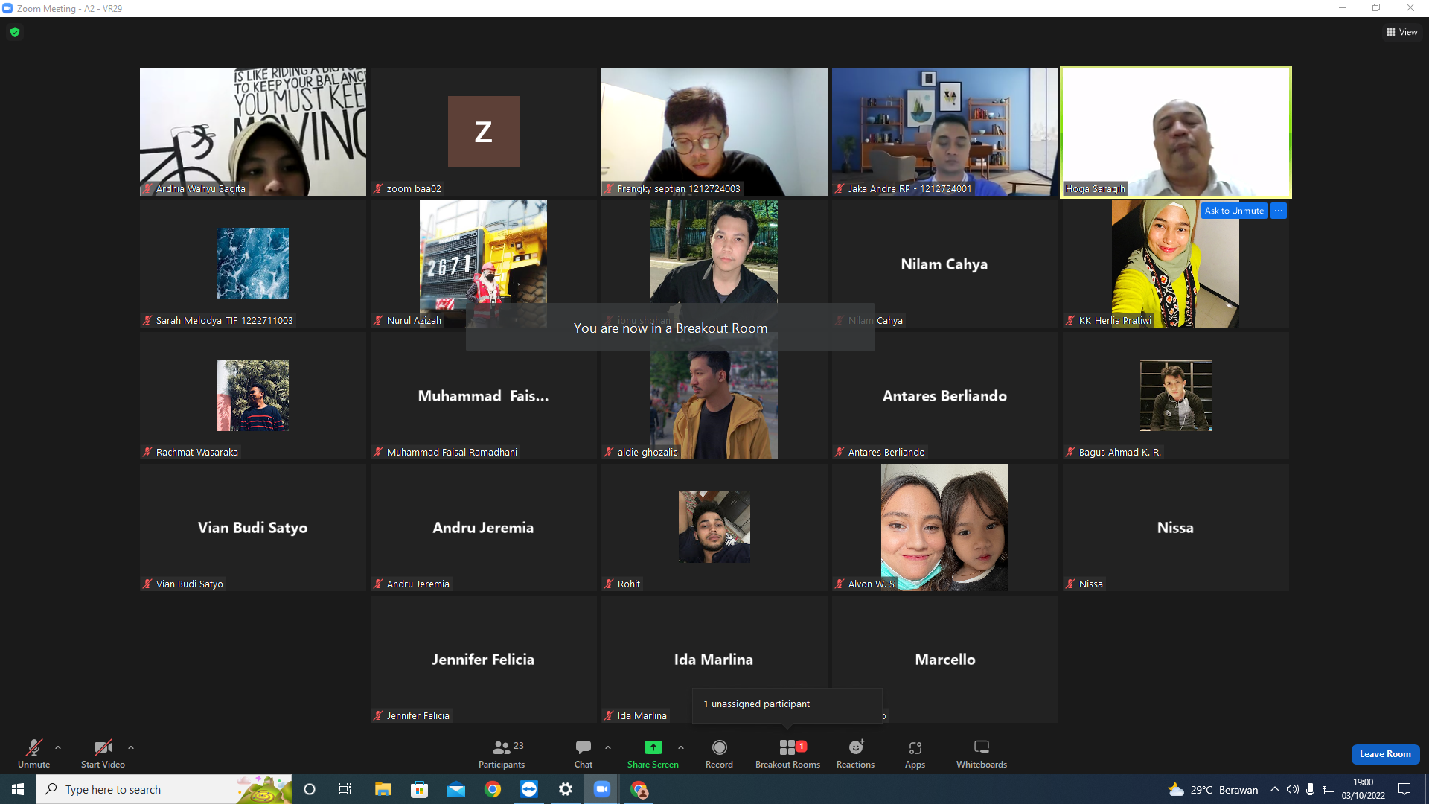
Task: Expand video options arrow beside Start Video
Action: click(x=131, y=747)
